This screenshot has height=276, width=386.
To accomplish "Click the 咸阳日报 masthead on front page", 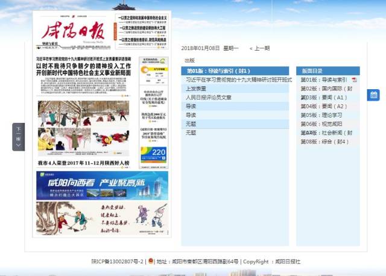I will click(x=74, y=31).
